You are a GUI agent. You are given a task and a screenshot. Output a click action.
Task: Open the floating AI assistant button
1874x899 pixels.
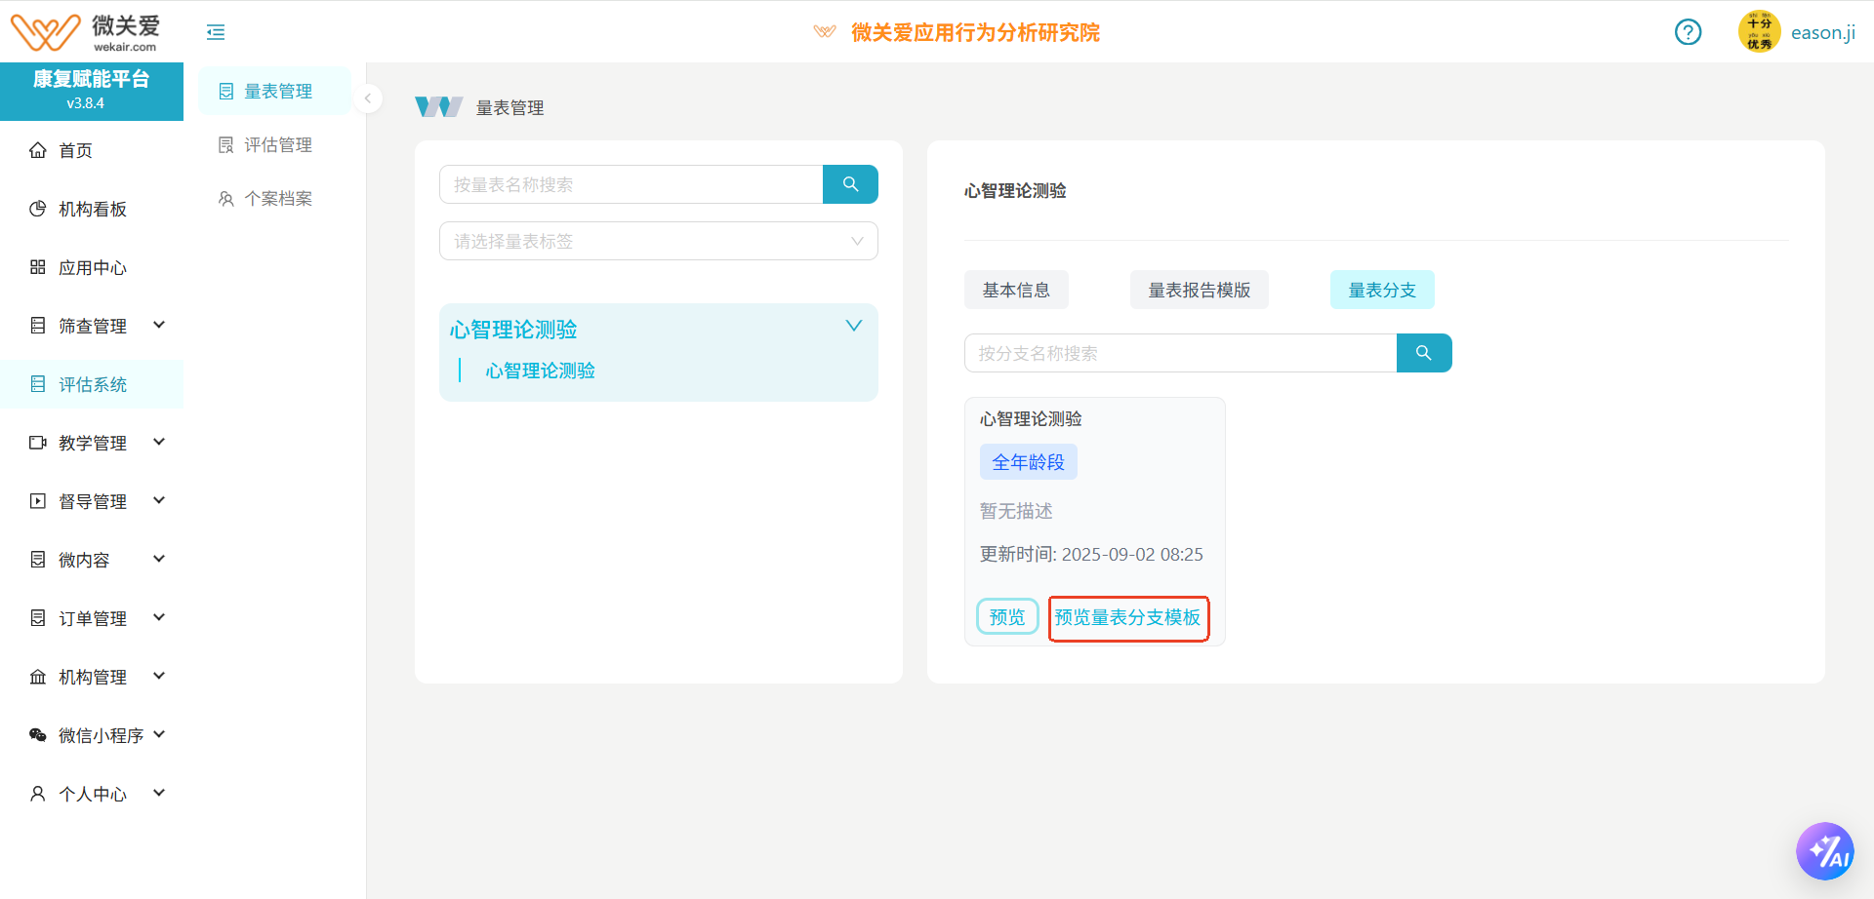point(1824,851)
